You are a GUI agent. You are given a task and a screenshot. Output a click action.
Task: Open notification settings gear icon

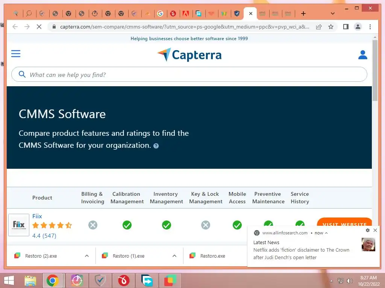coord(368,230)
